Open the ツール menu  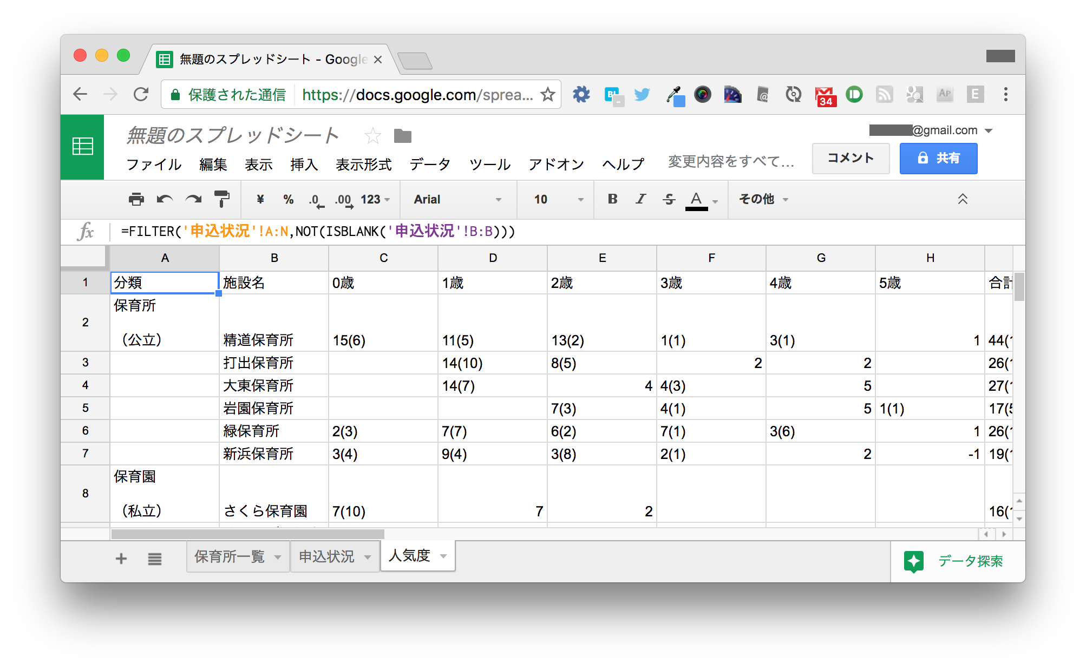coord(490,164)
